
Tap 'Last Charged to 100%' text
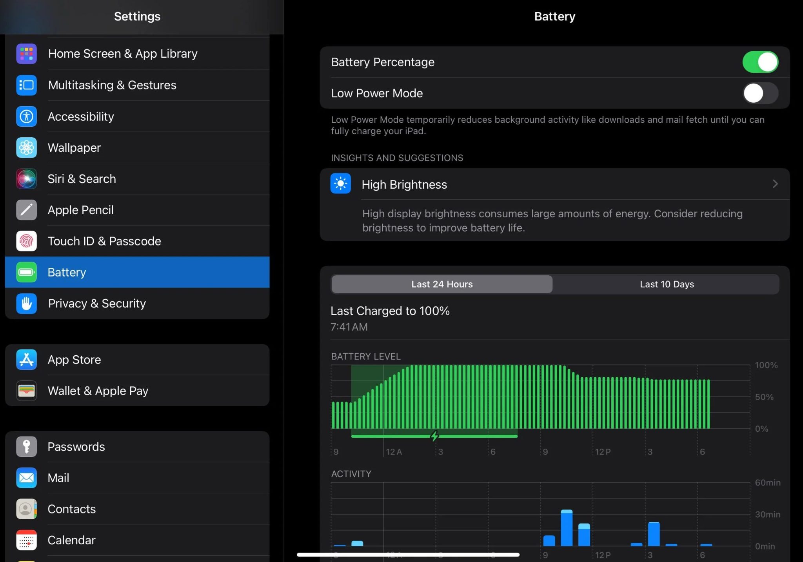(390, 311)
